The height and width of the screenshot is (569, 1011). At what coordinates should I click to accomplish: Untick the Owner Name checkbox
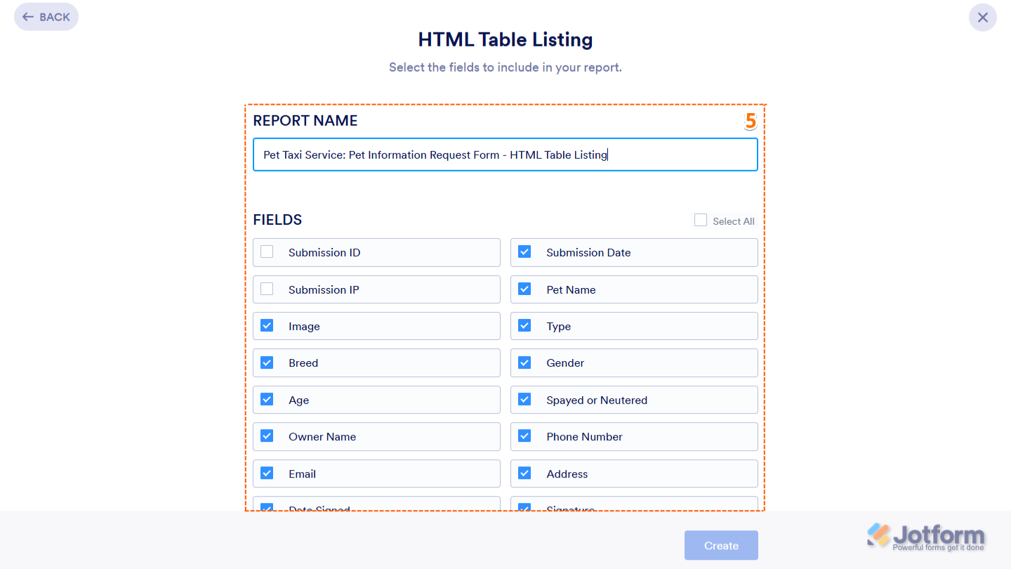click(x=267, y=436)
